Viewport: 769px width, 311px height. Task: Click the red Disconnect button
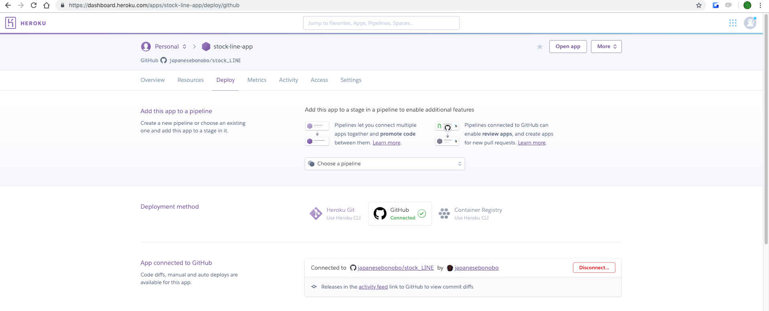(x=594, y=268)
